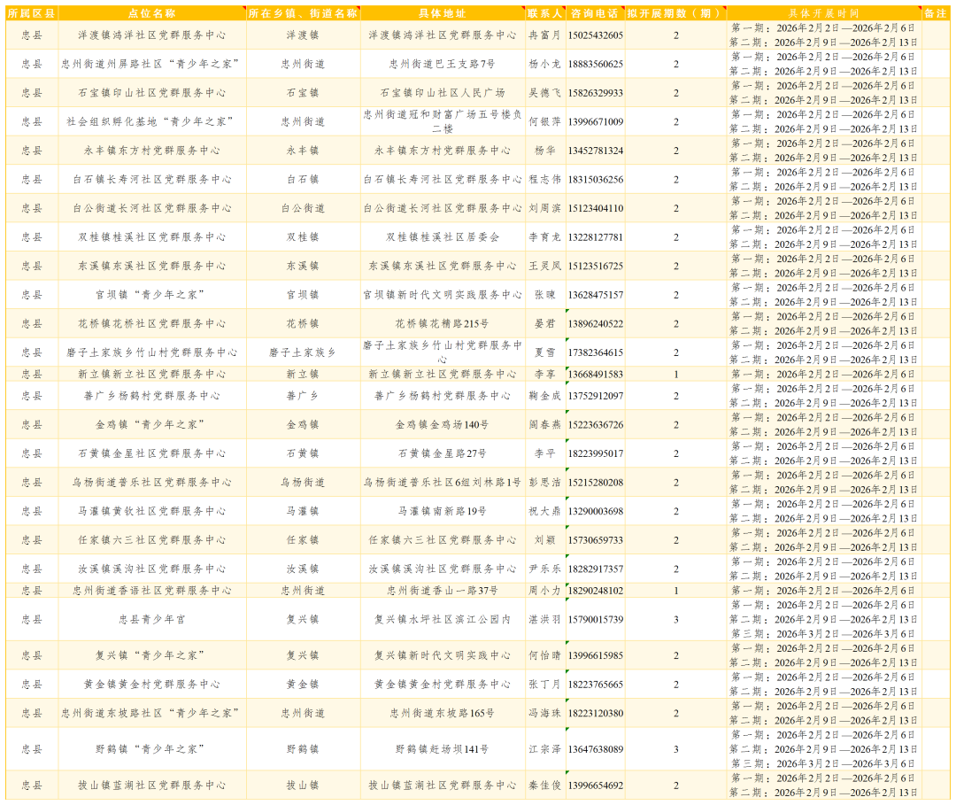The image size is (956, 805).
Task: Click contact name 周小力
Action: pyautogui.click(x=545, y=591)
